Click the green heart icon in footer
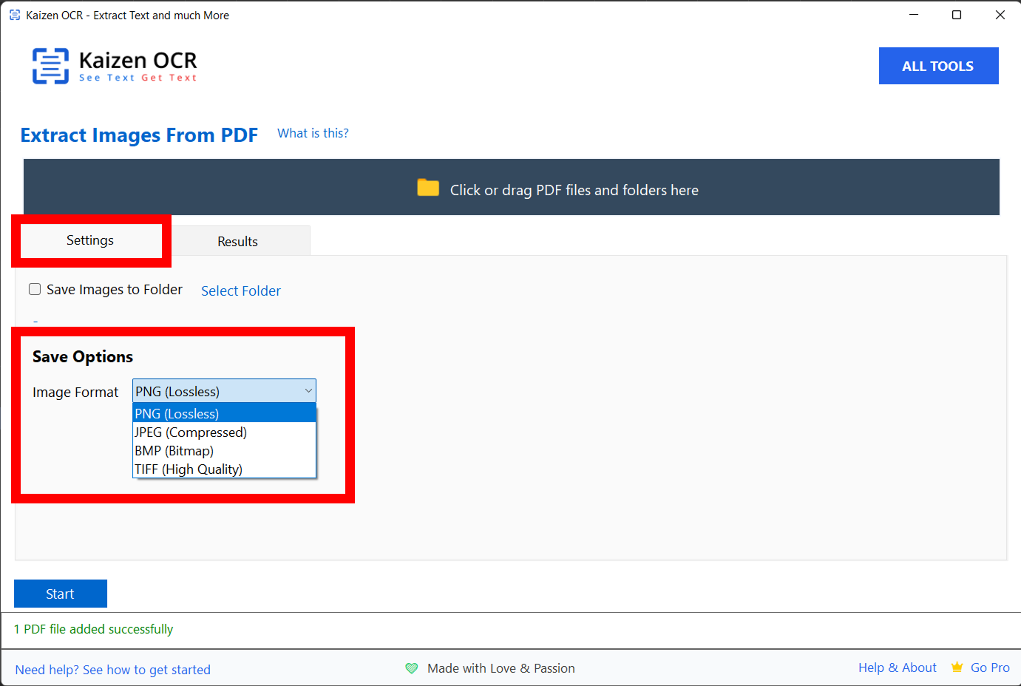Screen dimensions: 1021x686 click(412, 668)
